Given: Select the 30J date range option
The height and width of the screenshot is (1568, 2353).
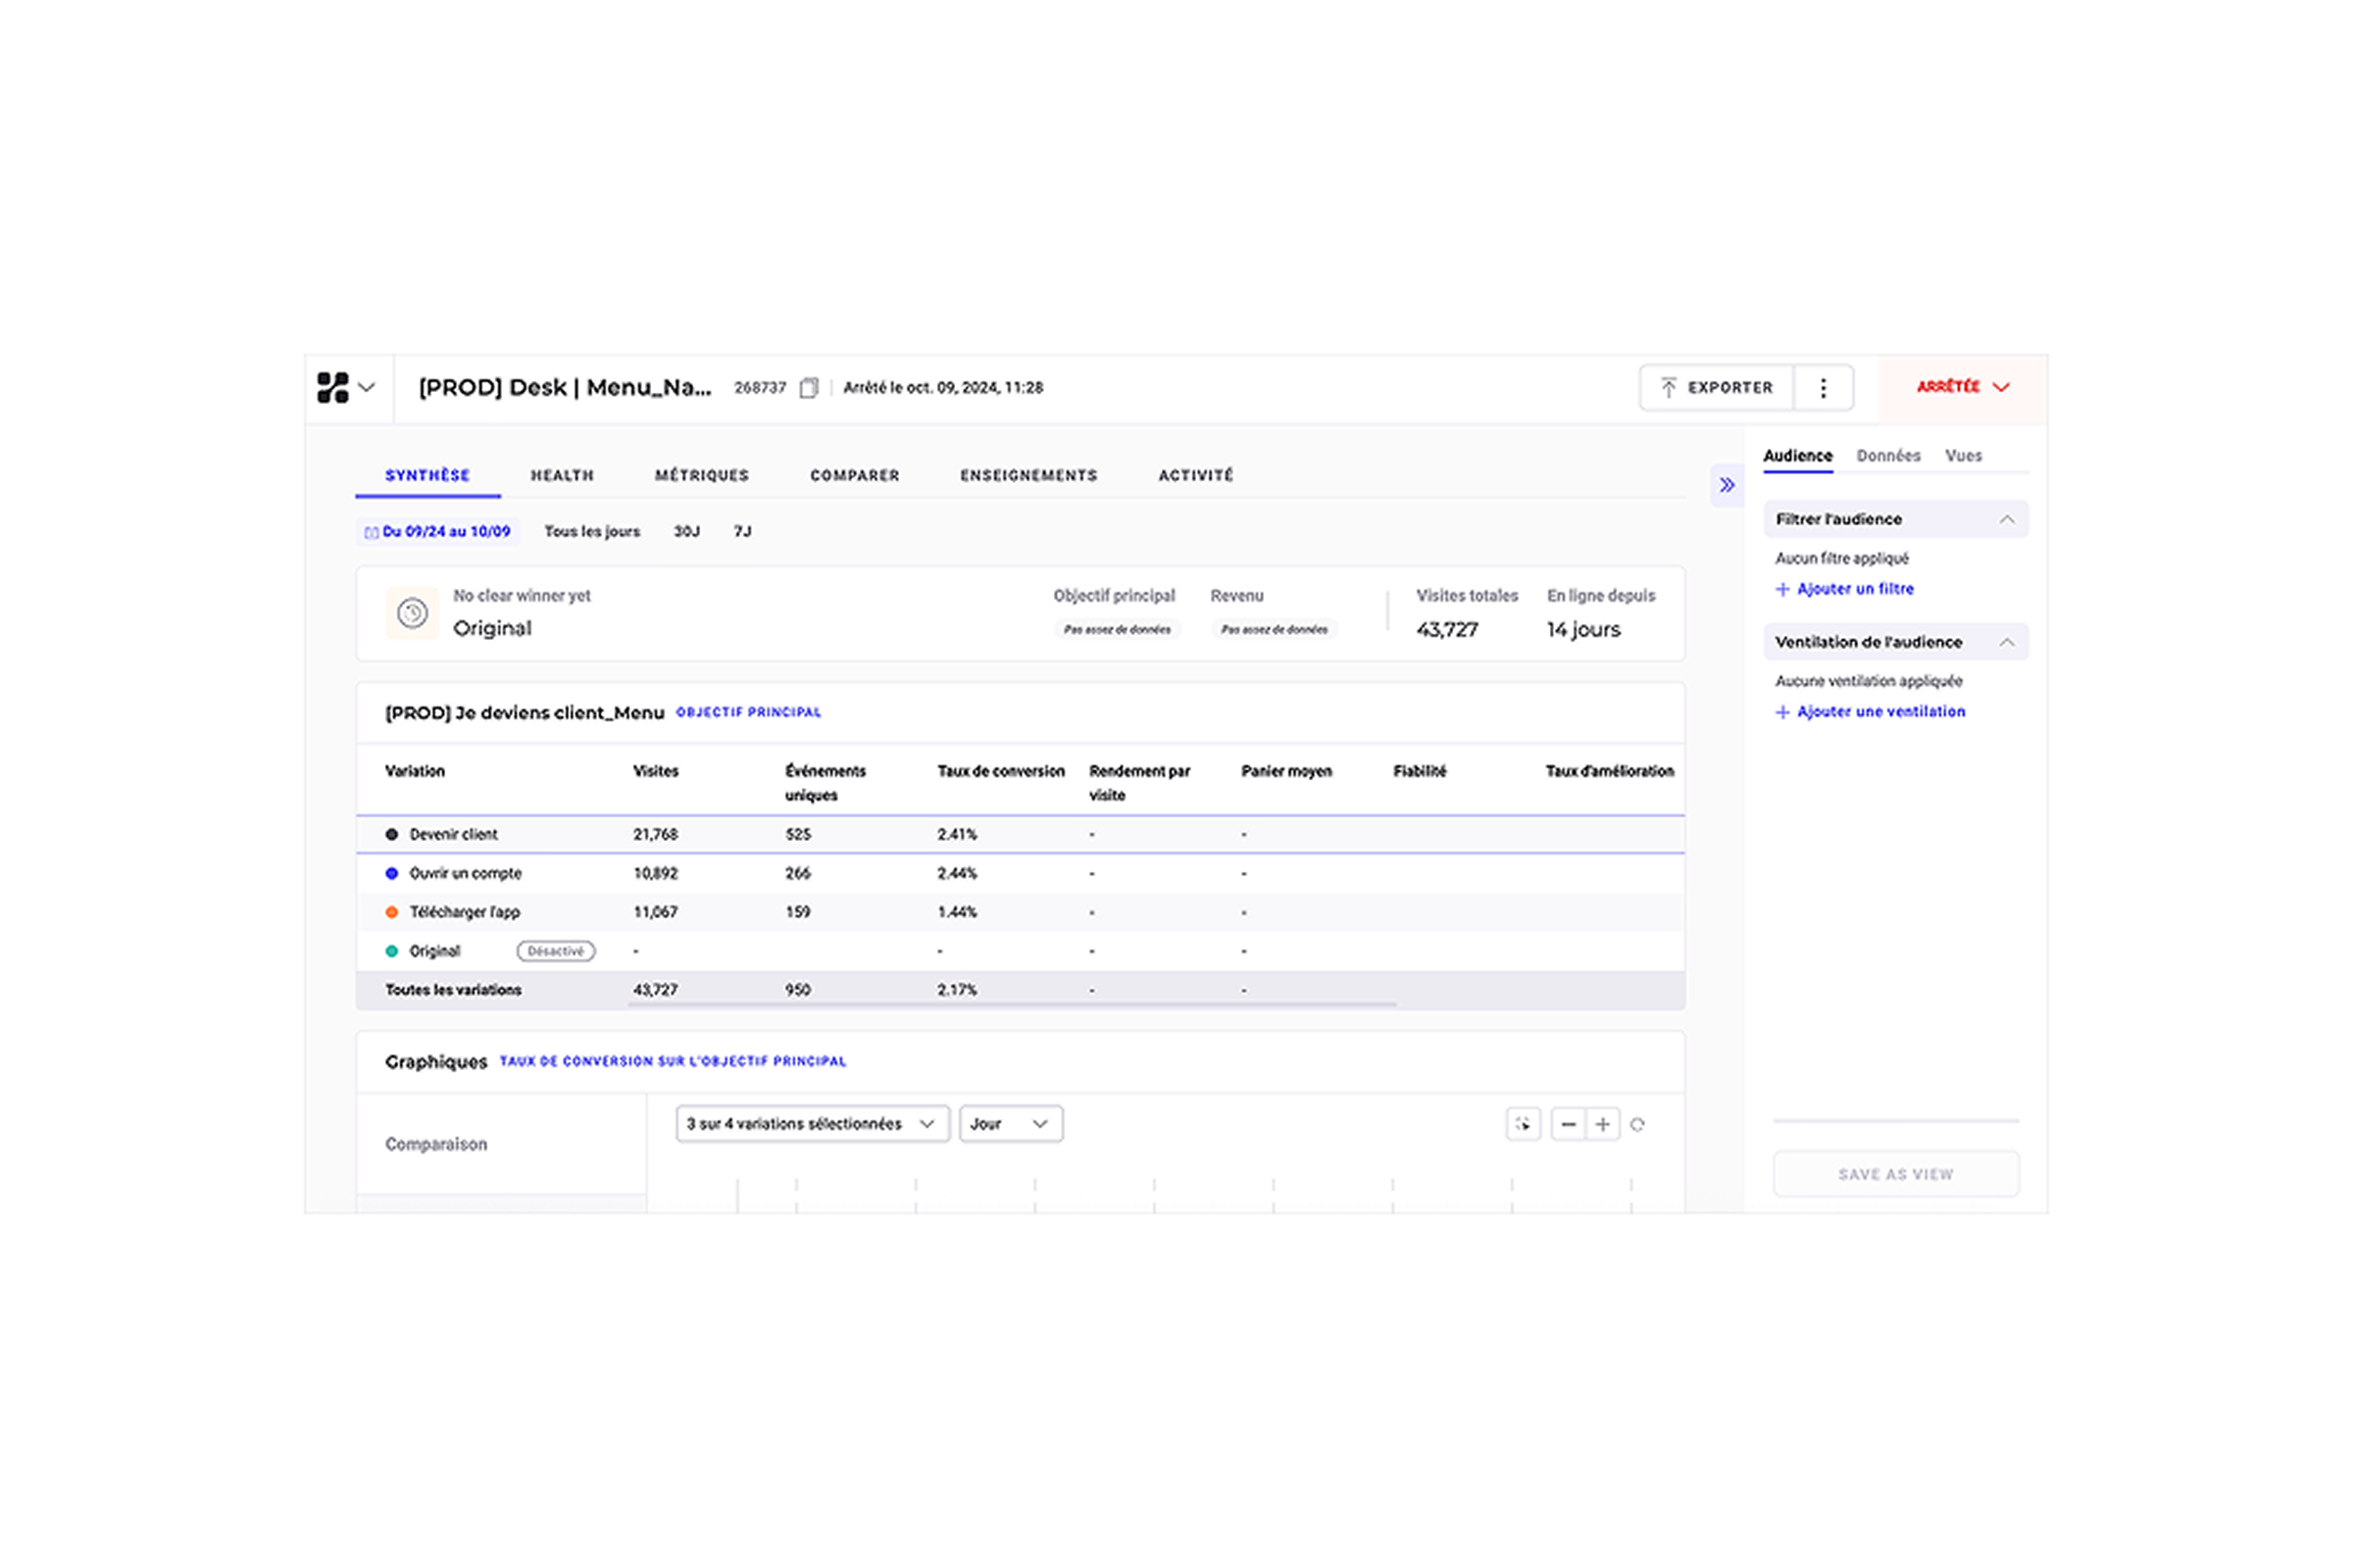Looking at the screenshot, I should pyautogui.click(x=686, y=532).
